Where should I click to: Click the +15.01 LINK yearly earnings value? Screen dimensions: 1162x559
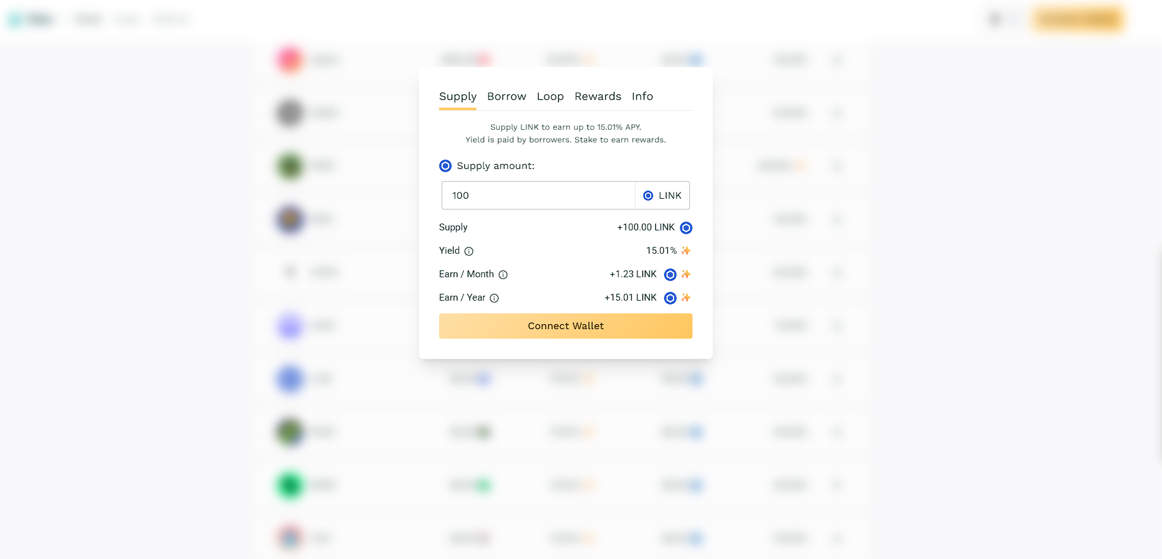pyautogui.click(x=630, y=298)
